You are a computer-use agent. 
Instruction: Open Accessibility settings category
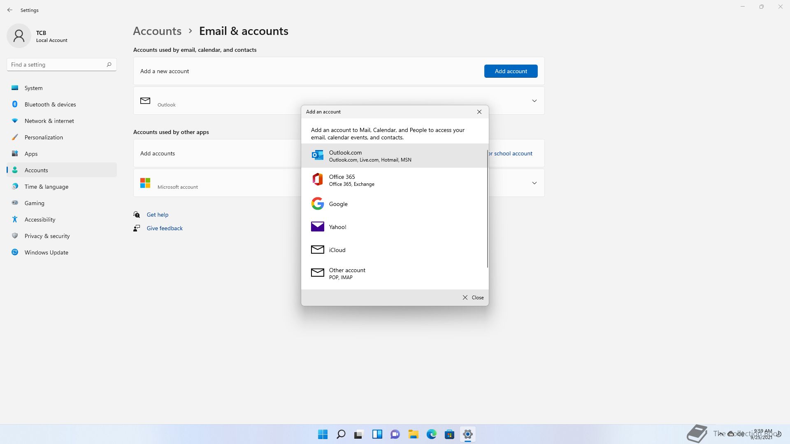pos(62,220)
